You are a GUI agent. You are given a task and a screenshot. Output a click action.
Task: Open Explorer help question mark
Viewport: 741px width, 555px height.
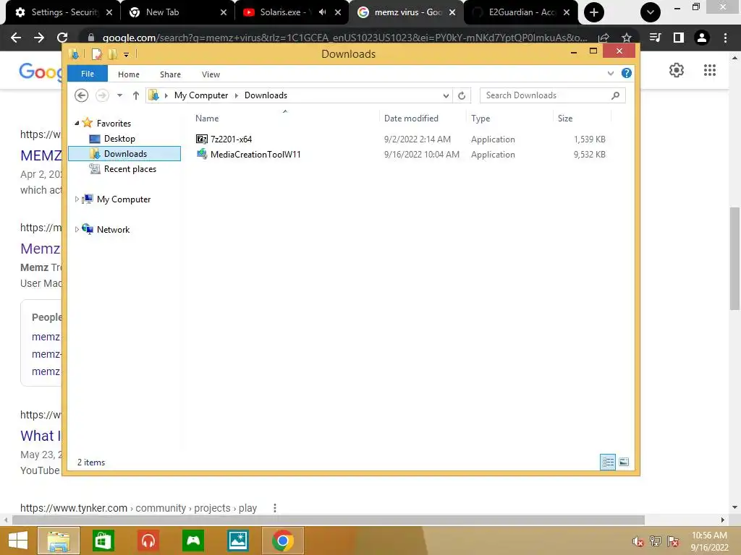click(626, 73)
